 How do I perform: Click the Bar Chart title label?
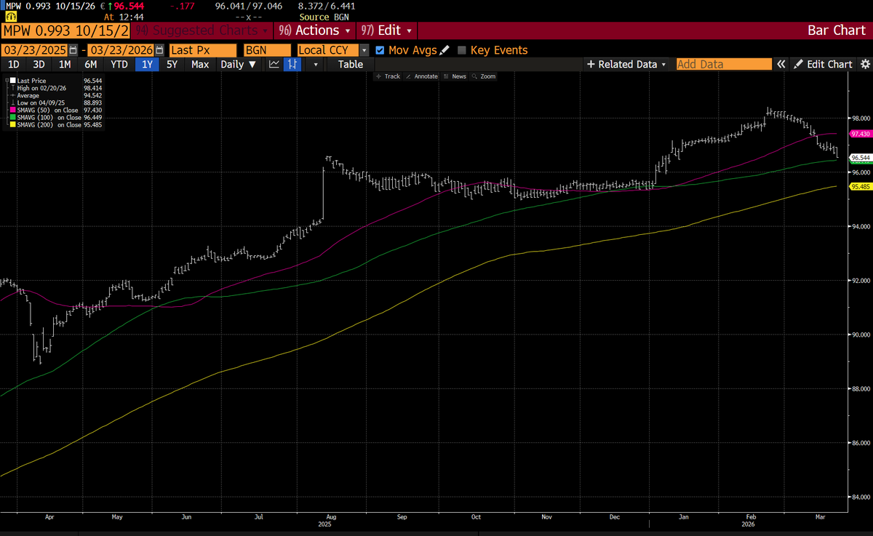point(837,31)
